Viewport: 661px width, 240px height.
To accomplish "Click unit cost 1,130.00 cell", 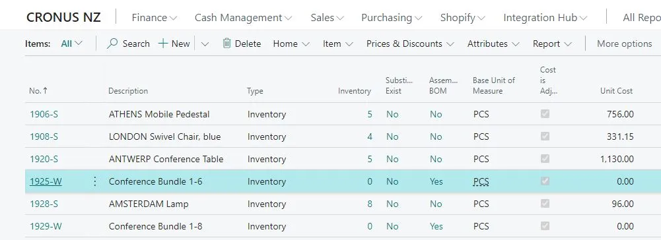I will tap(617, 159).
